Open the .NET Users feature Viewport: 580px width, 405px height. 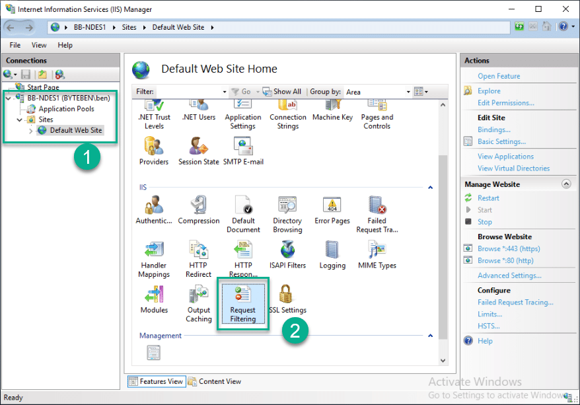(199, 110)
